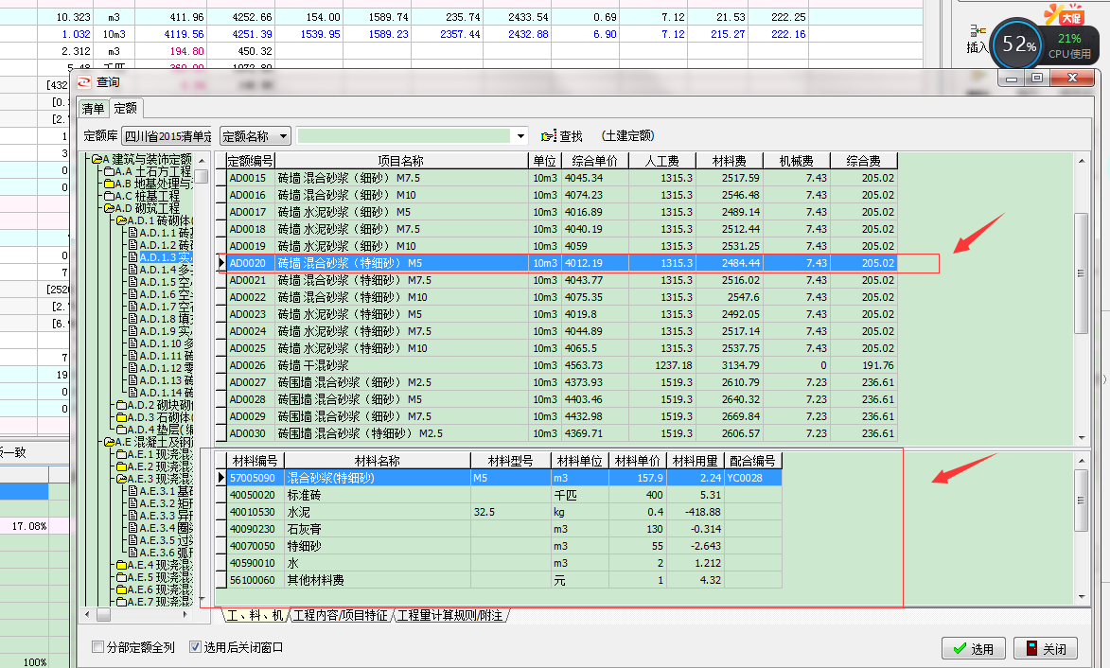The height and width of the screenshot is (668, 1110).
Task: Click folder icon of A.D.3 石砌体
Action: 121,417
